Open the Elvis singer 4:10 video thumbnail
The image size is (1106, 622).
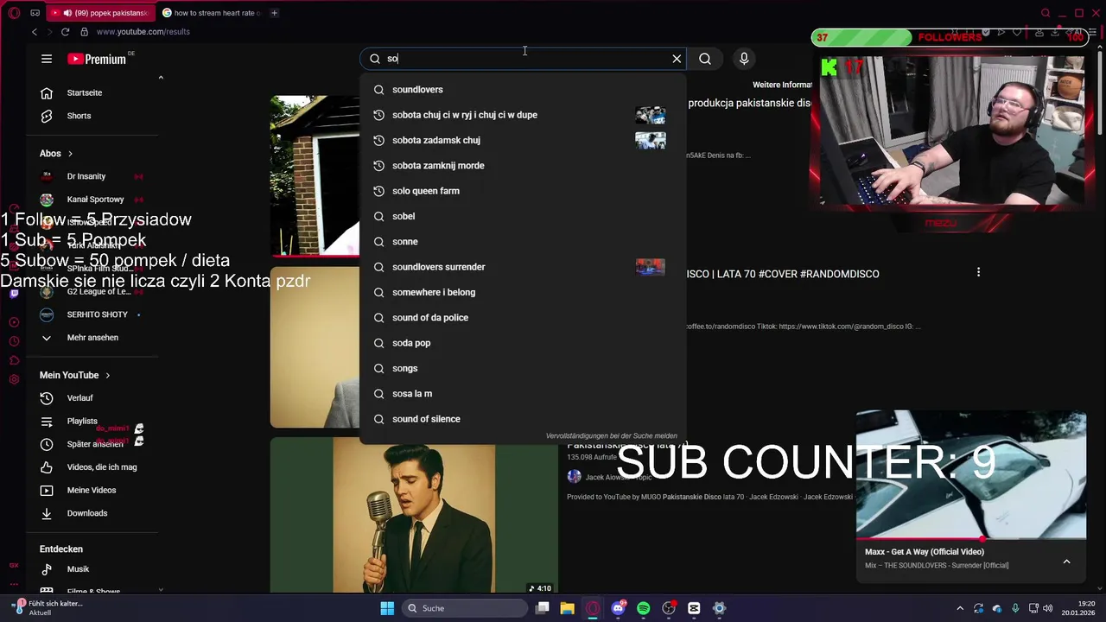coord(414,515)
